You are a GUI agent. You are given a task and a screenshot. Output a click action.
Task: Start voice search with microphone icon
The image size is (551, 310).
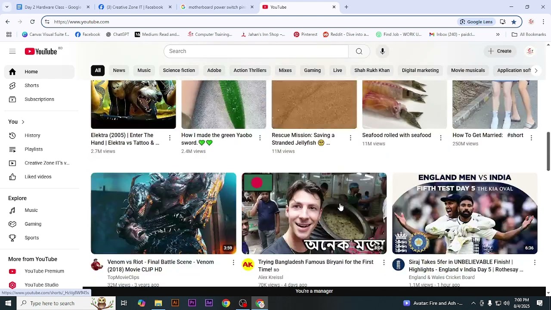point(382,51)
